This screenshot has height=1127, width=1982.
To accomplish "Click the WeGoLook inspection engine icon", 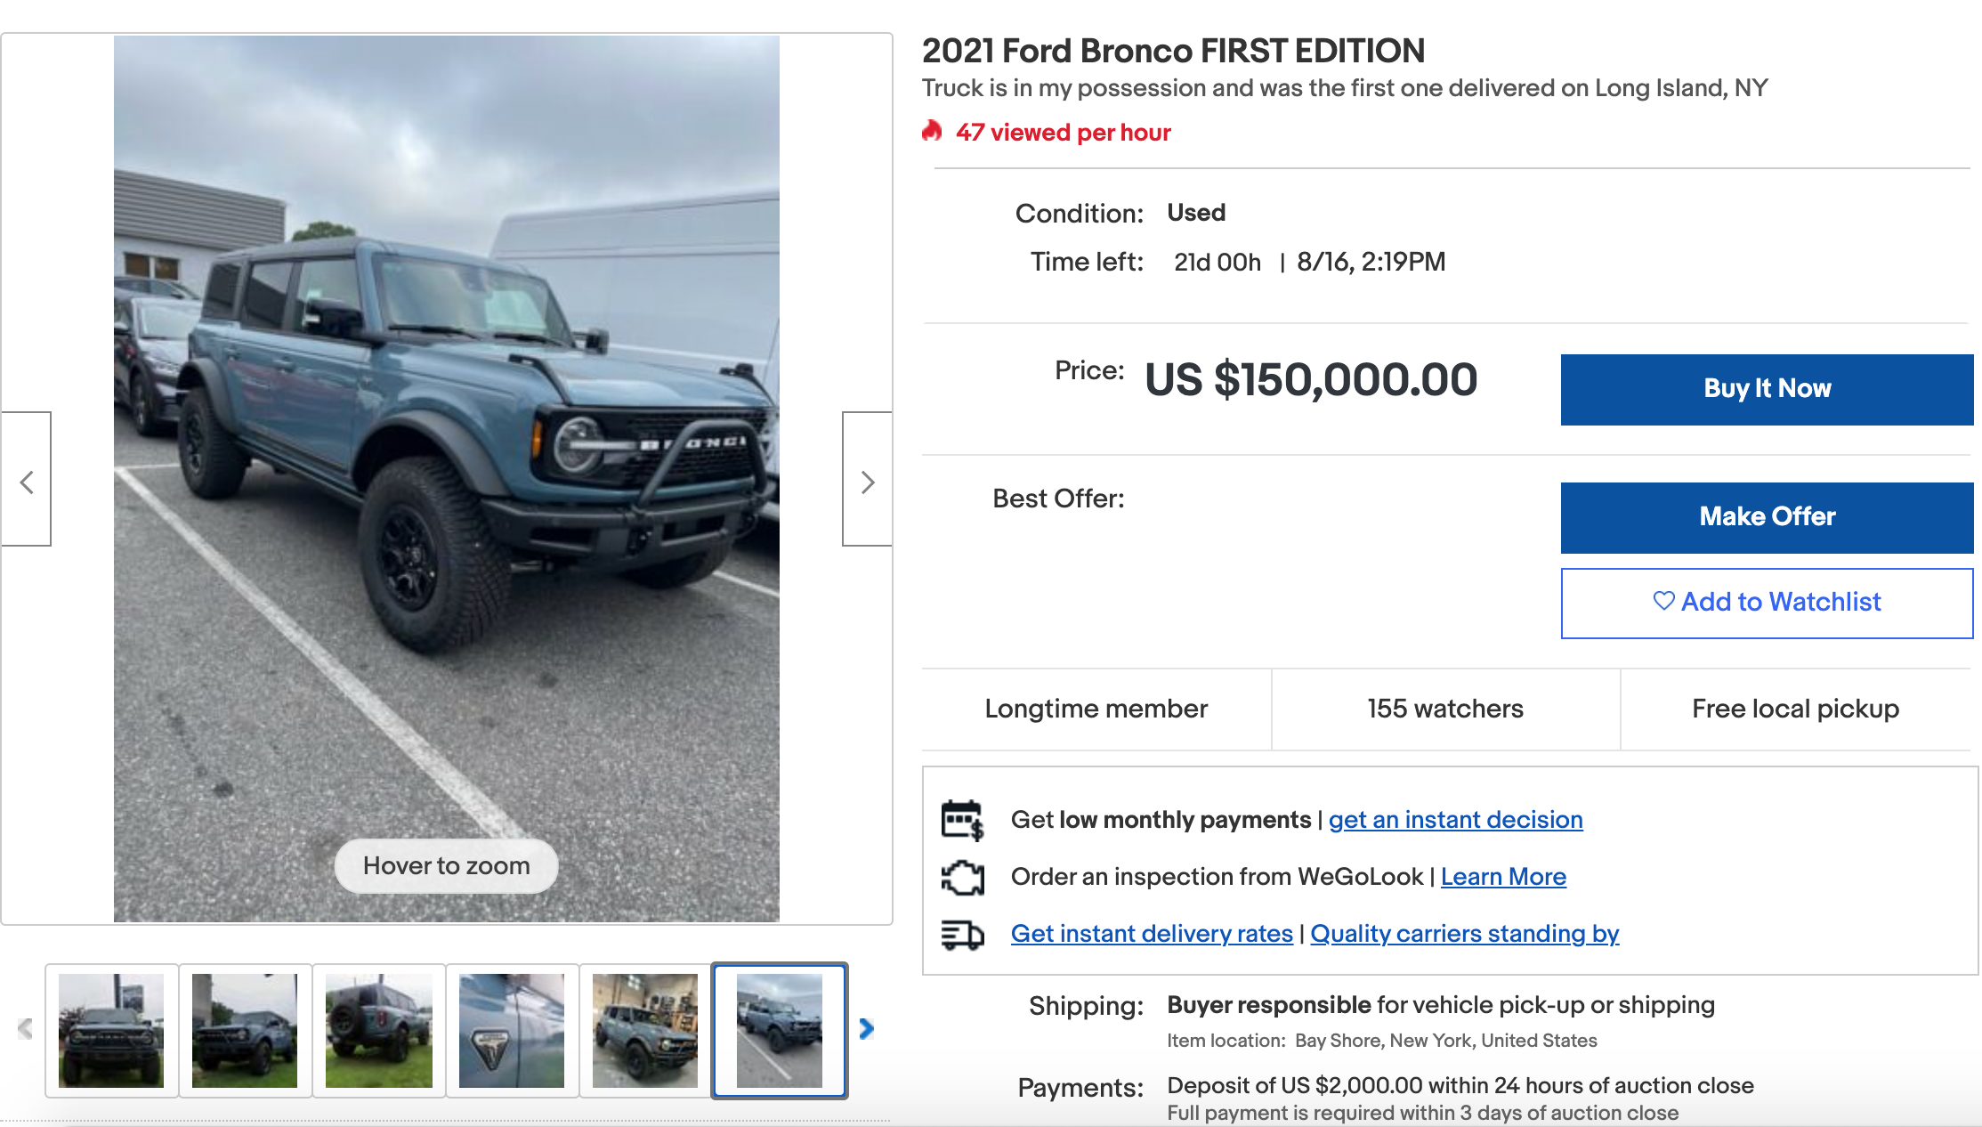I will click(x=962, y=878).
